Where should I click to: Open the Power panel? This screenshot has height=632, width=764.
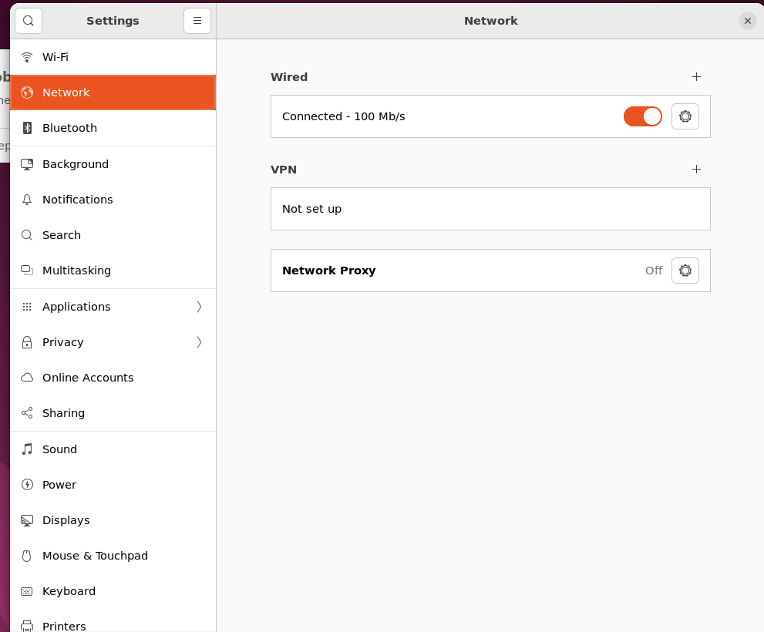[113, 484]
